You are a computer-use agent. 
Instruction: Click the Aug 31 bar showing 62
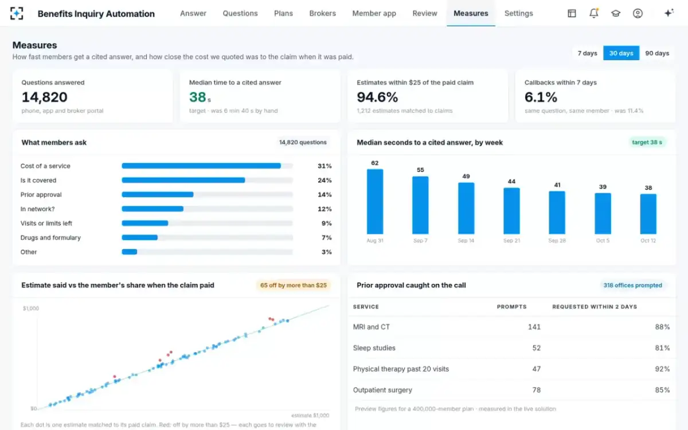375,201
